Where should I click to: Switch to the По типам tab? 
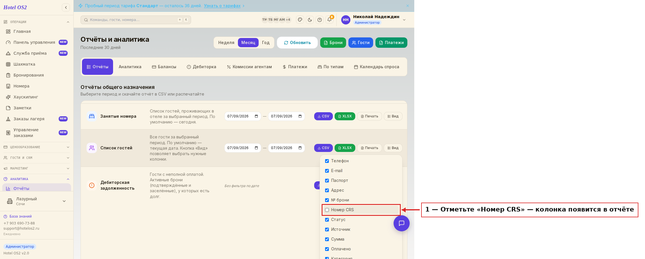point(331,67)
